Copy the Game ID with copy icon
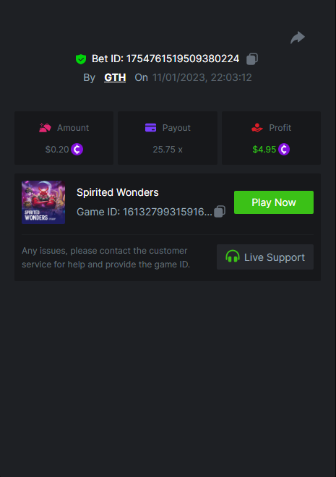Screen dimensions: 336x477 [x=220, y=212]
